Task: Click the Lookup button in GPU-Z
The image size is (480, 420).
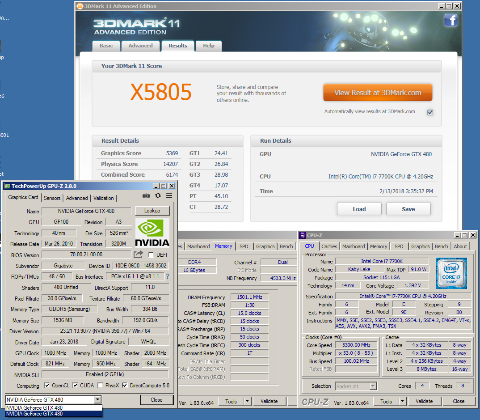Action: [x=152, y=211]
